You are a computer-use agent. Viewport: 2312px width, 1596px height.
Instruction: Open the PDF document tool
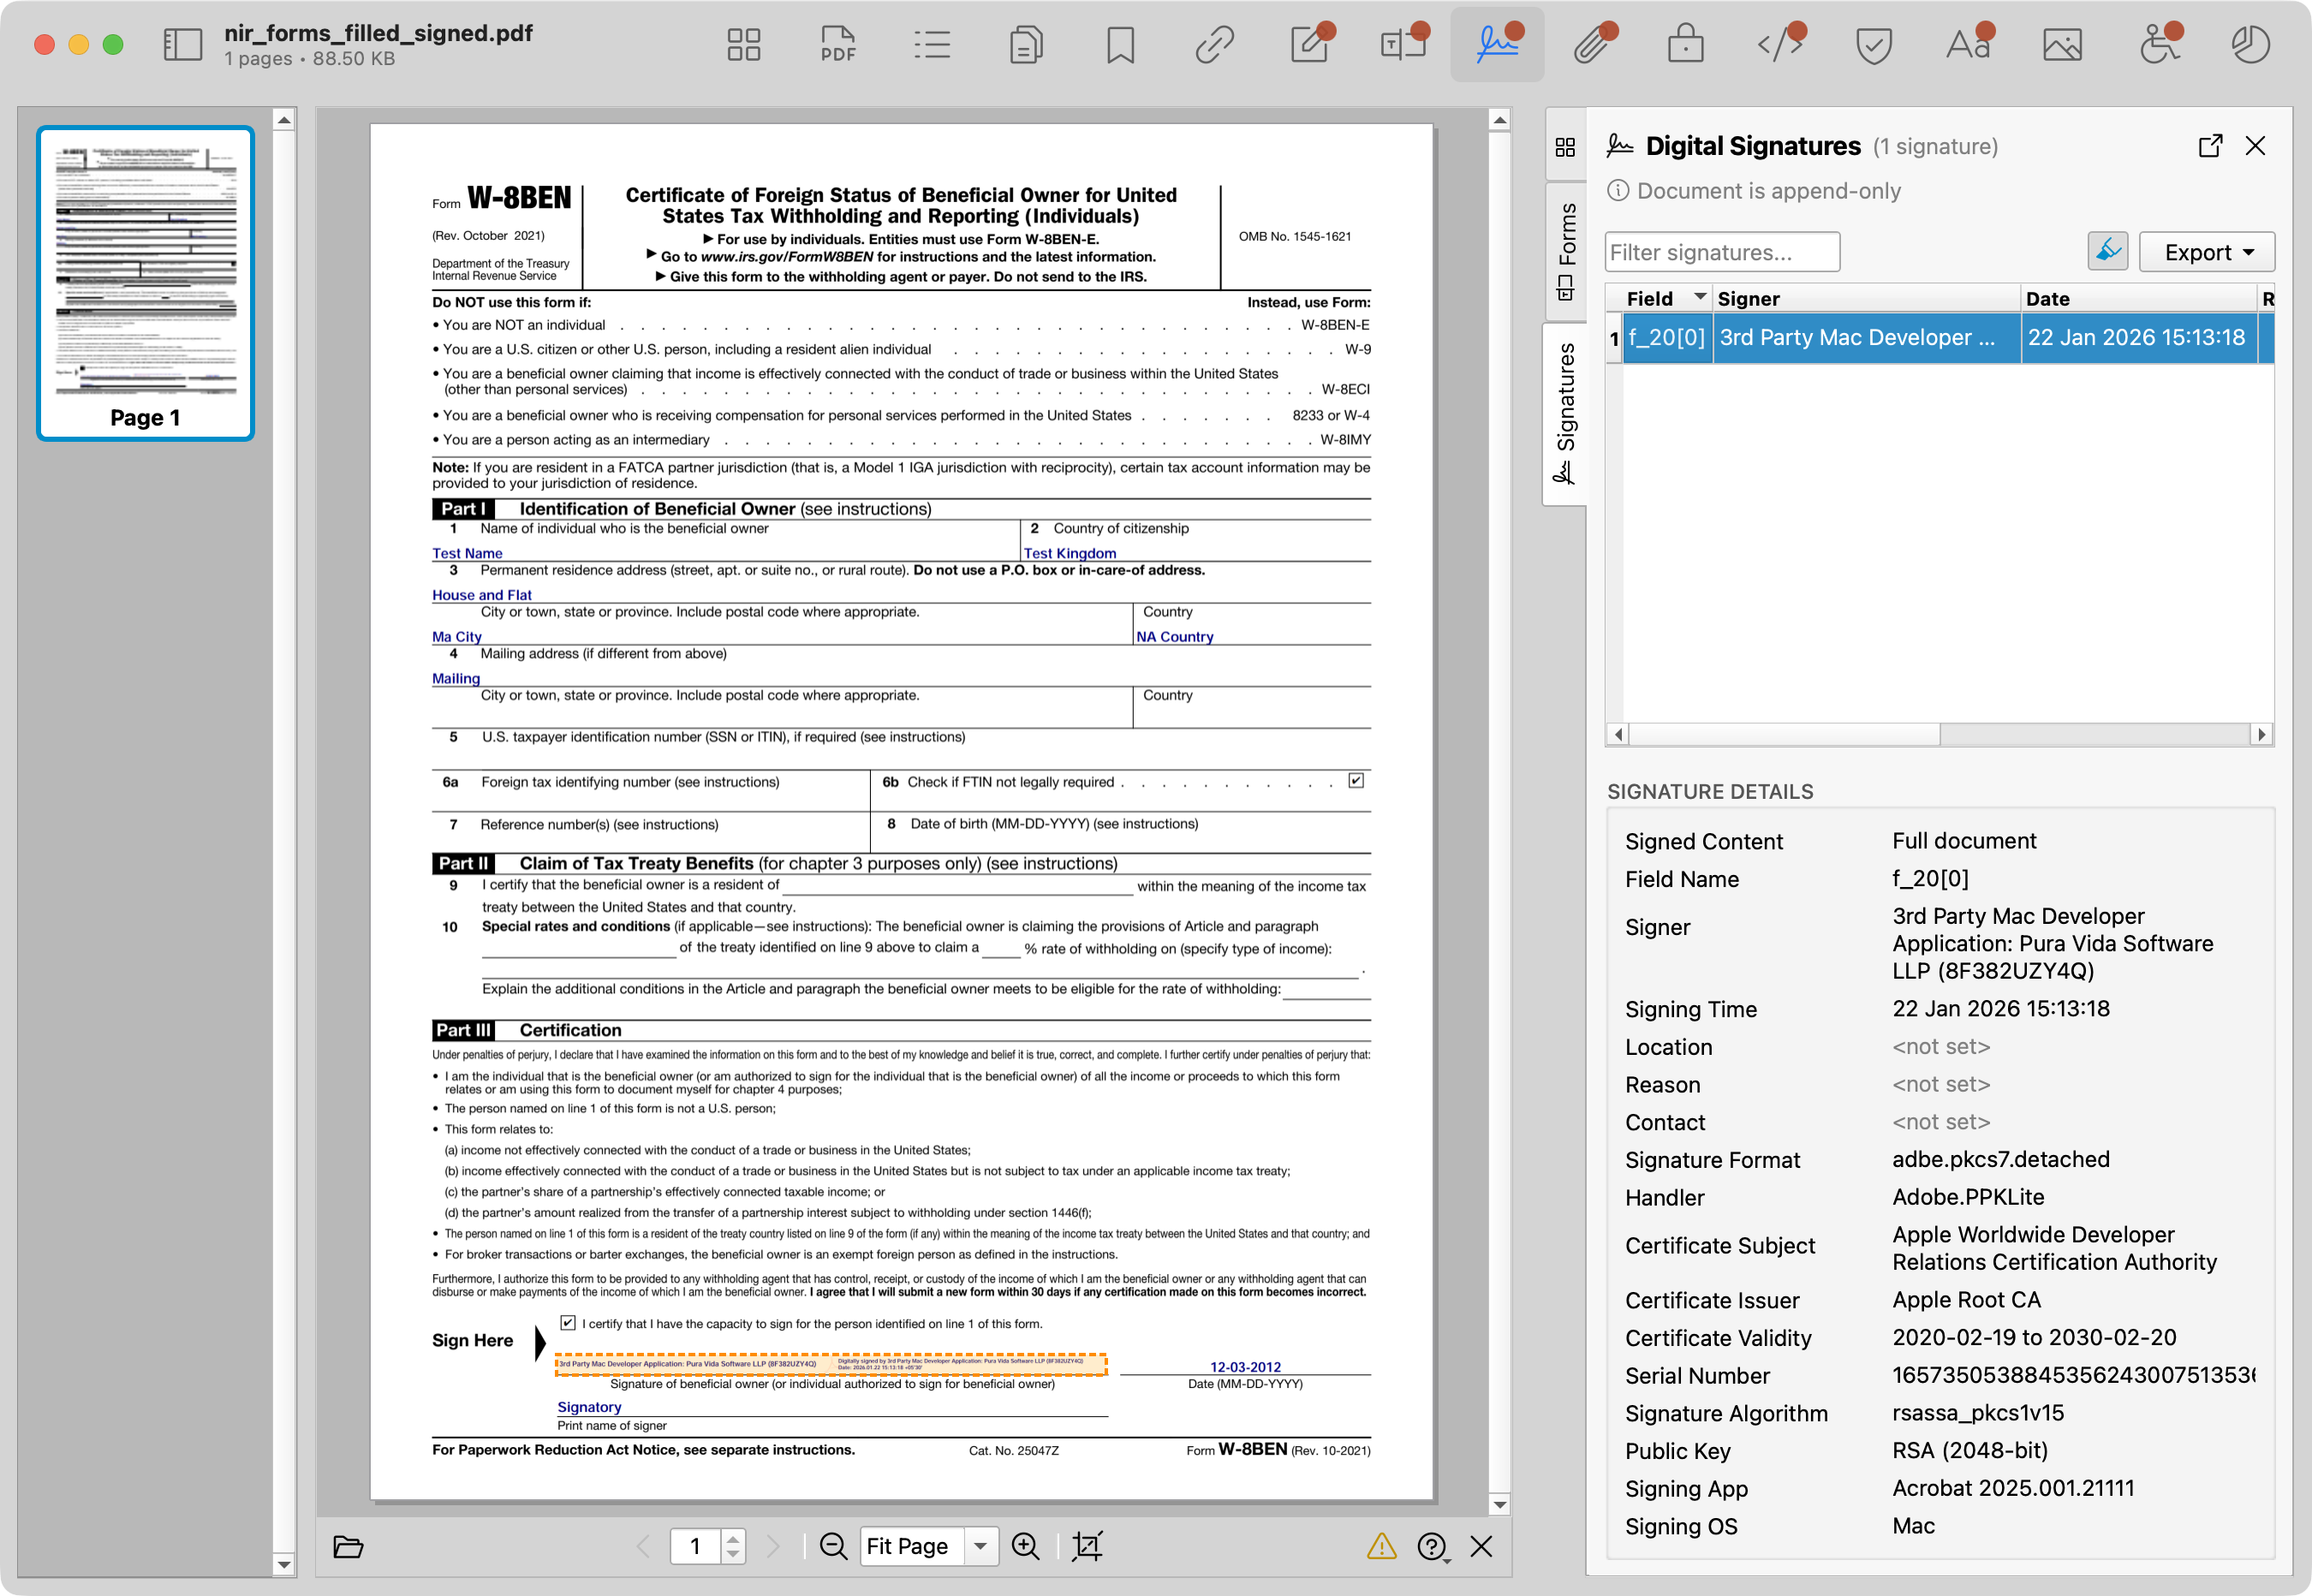(x=837, y=44)
